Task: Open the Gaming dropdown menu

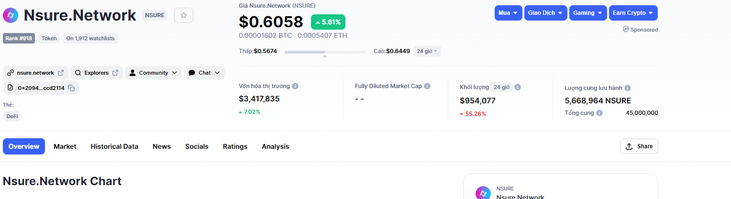Action: point(588,13)
